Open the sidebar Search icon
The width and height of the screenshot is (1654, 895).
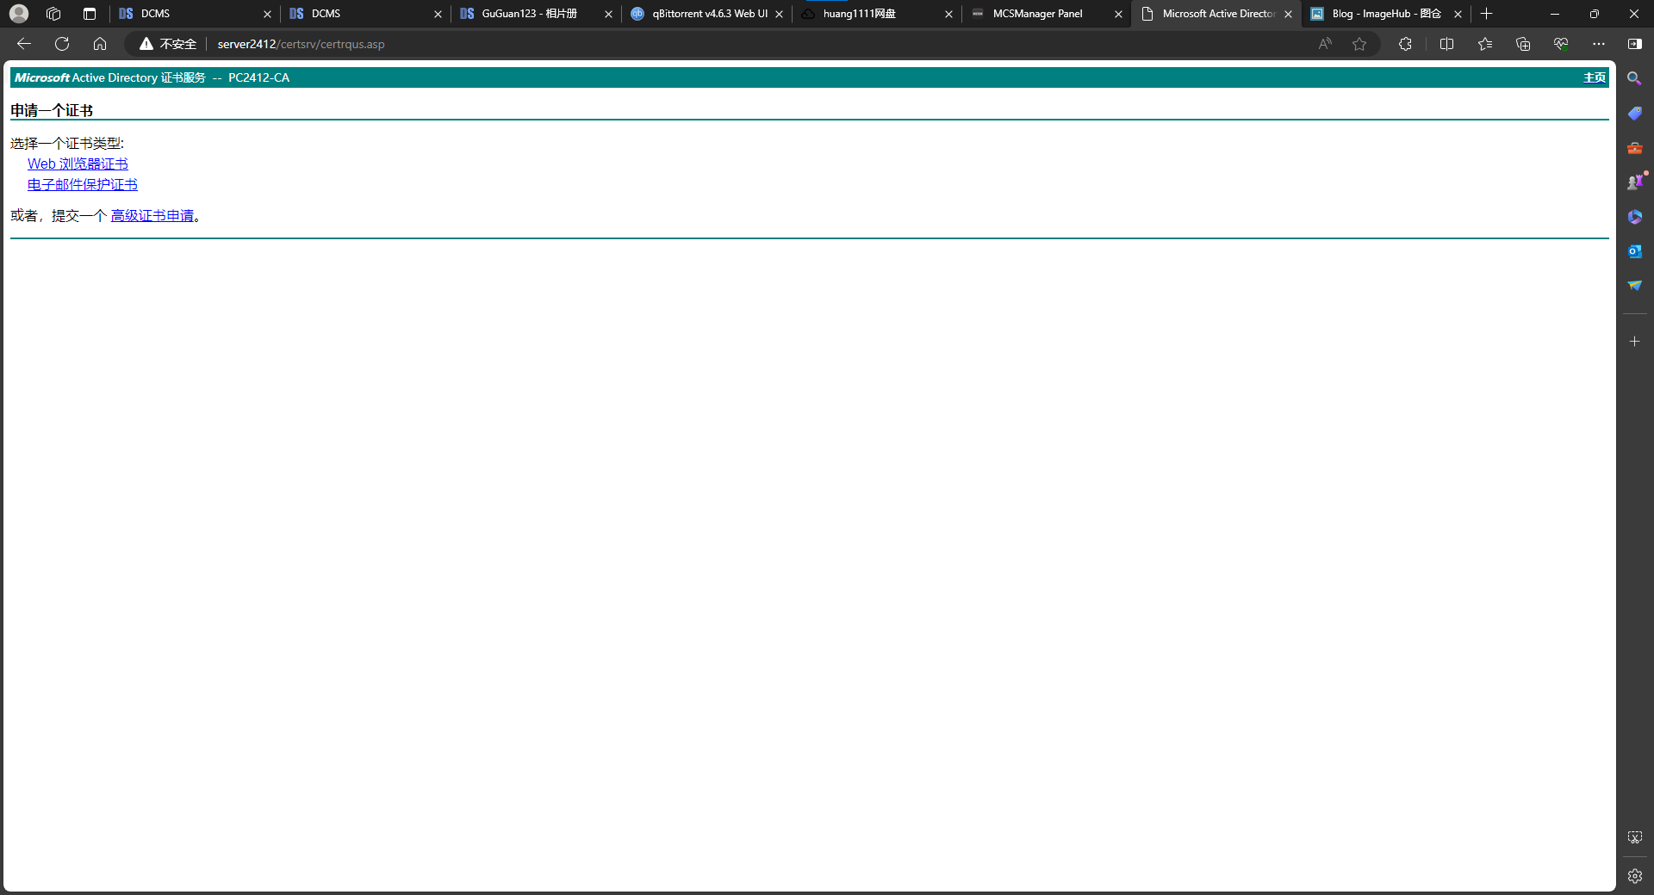pyautogui.click(x=1634, y=78)
